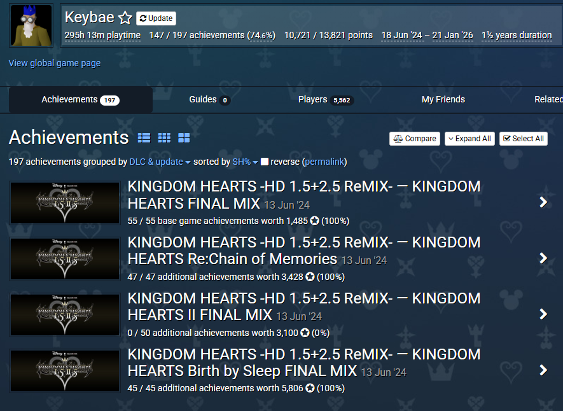Open the View global game page link
Viewport: 563px width, 411px height.
pyautogui.click(x=55, y=63)
